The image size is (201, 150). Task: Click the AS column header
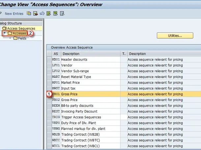(56, 54)
